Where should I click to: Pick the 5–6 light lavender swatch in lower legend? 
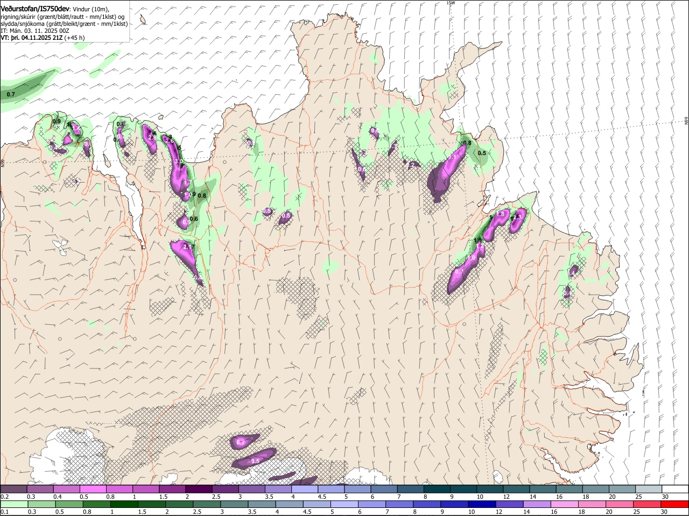(x=344, y=504)
